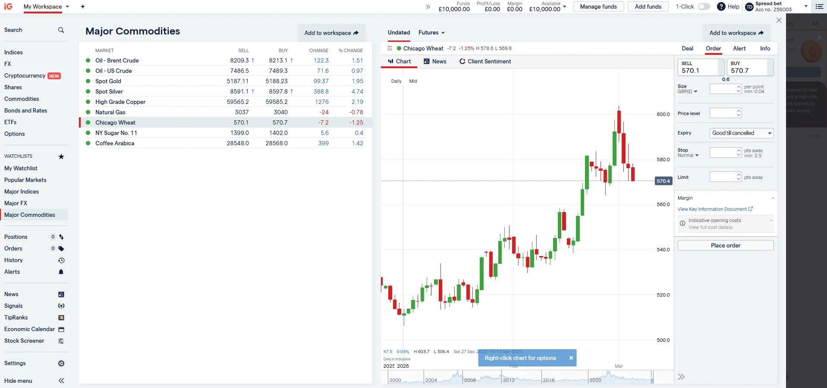Open the Stop type Normal dropdown
This screenshot has width=827, height=388.
pos(689,156)
